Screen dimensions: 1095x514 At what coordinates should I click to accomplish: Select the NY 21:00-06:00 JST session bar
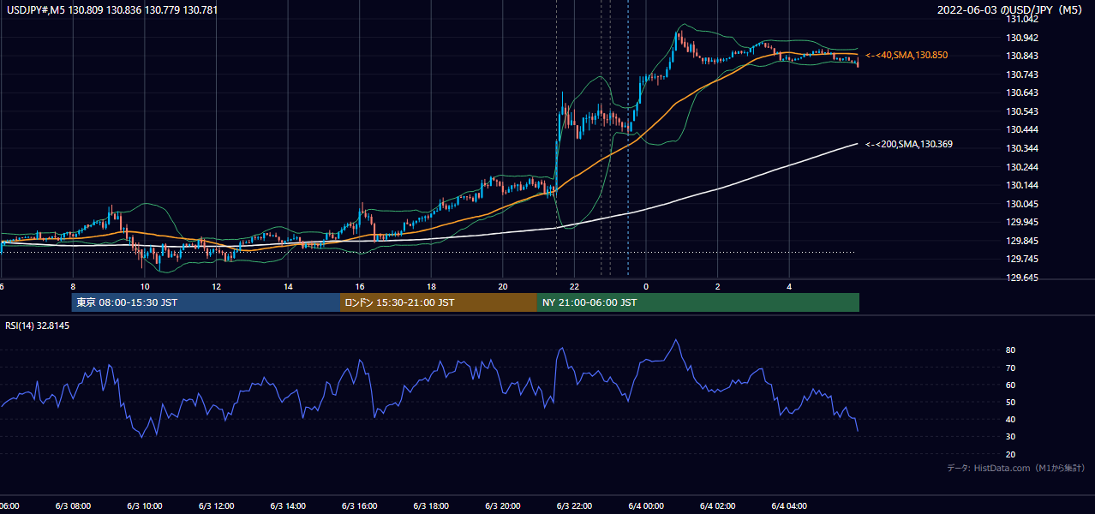698,302
